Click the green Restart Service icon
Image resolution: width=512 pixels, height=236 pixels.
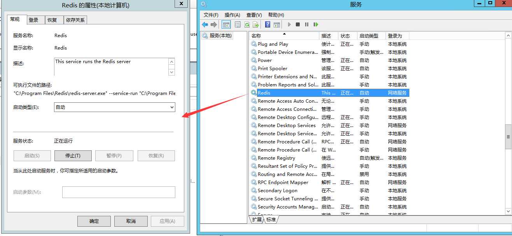316,24
